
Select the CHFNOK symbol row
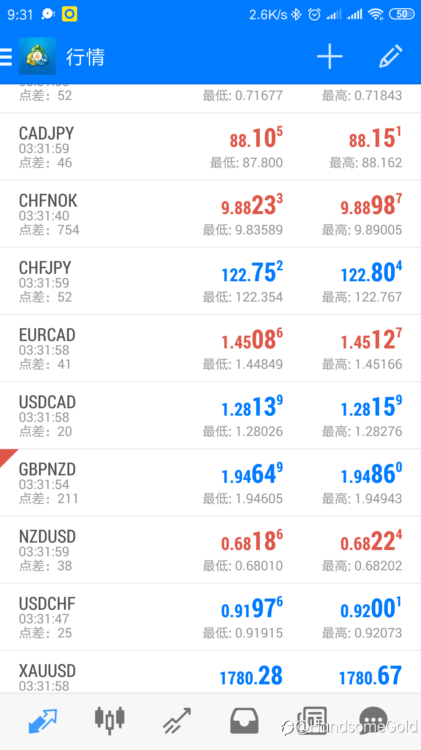(x=210, y=214)
